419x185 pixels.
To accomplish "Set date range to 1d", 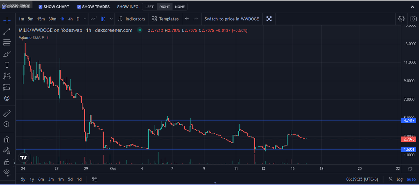I will click(x=80, y=179).
